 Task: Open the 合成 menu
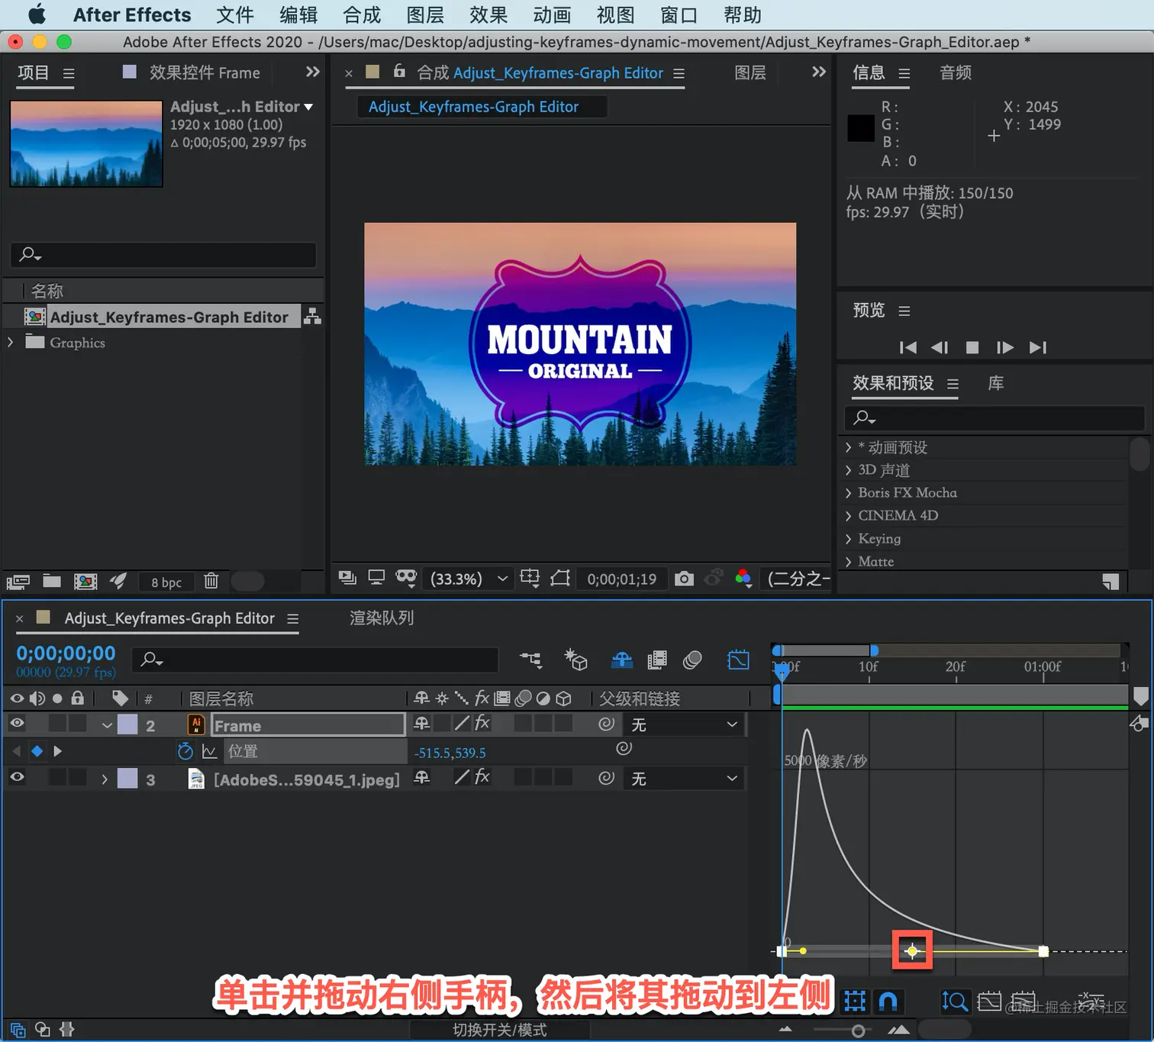pyautogui.click(x=362, y=15)
